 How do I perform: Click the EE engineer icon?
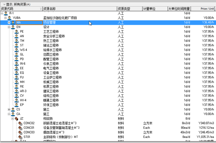[x=17, y=68]
